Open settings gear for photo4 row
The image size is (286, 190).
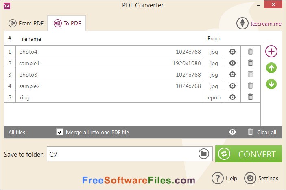(x=232, y=51)
